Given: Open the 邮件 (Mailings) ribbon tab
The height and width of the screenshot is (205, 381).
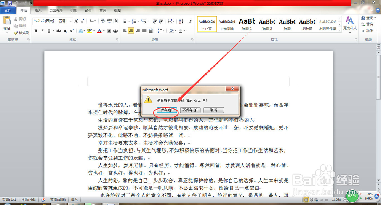Looking at the screenshot, I should (x=88, y=10).
